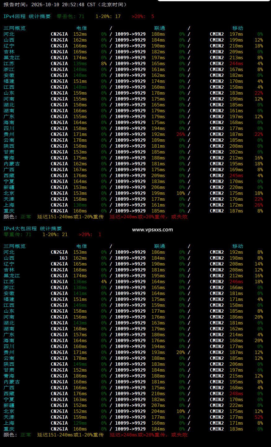Click the '222ms' 移动 latency in 新疆 row

[x=236, y=405]
